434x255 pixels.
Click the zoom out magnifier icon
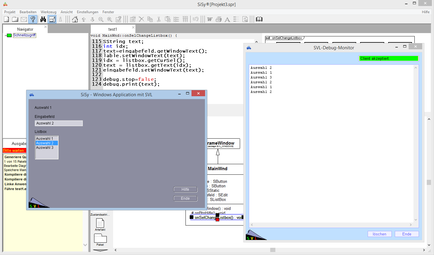click(x=101, y=19)
